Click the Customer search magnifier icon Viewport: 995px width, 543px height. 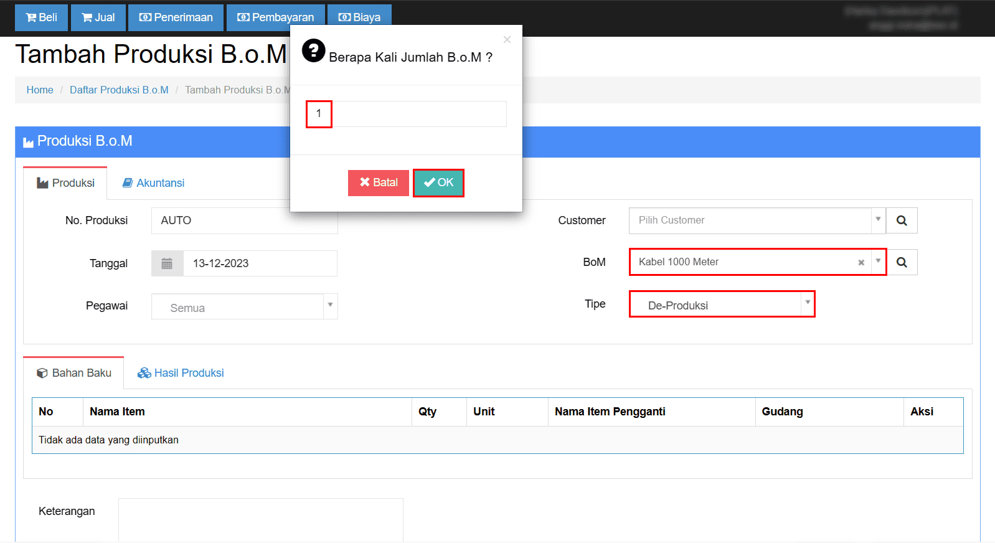(x=902, y=220)
